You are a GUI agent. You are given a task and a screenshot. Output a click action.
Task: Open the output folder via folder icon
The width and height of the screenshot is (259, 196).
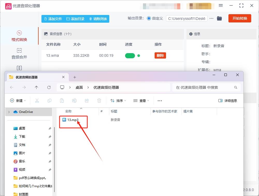[x=219, y=18]
